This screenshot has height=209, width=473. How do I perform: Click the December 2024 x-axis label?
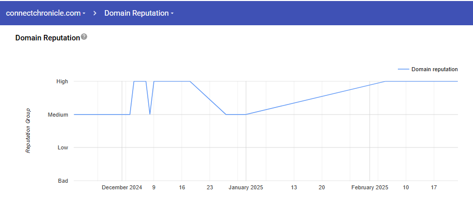122,188
